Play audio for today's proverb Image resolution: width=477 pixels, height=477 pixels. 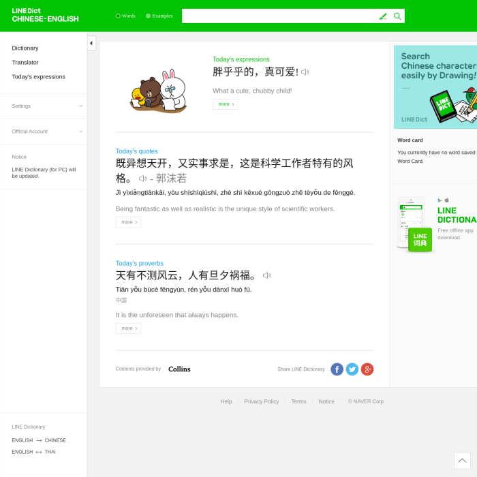point(267,276)
